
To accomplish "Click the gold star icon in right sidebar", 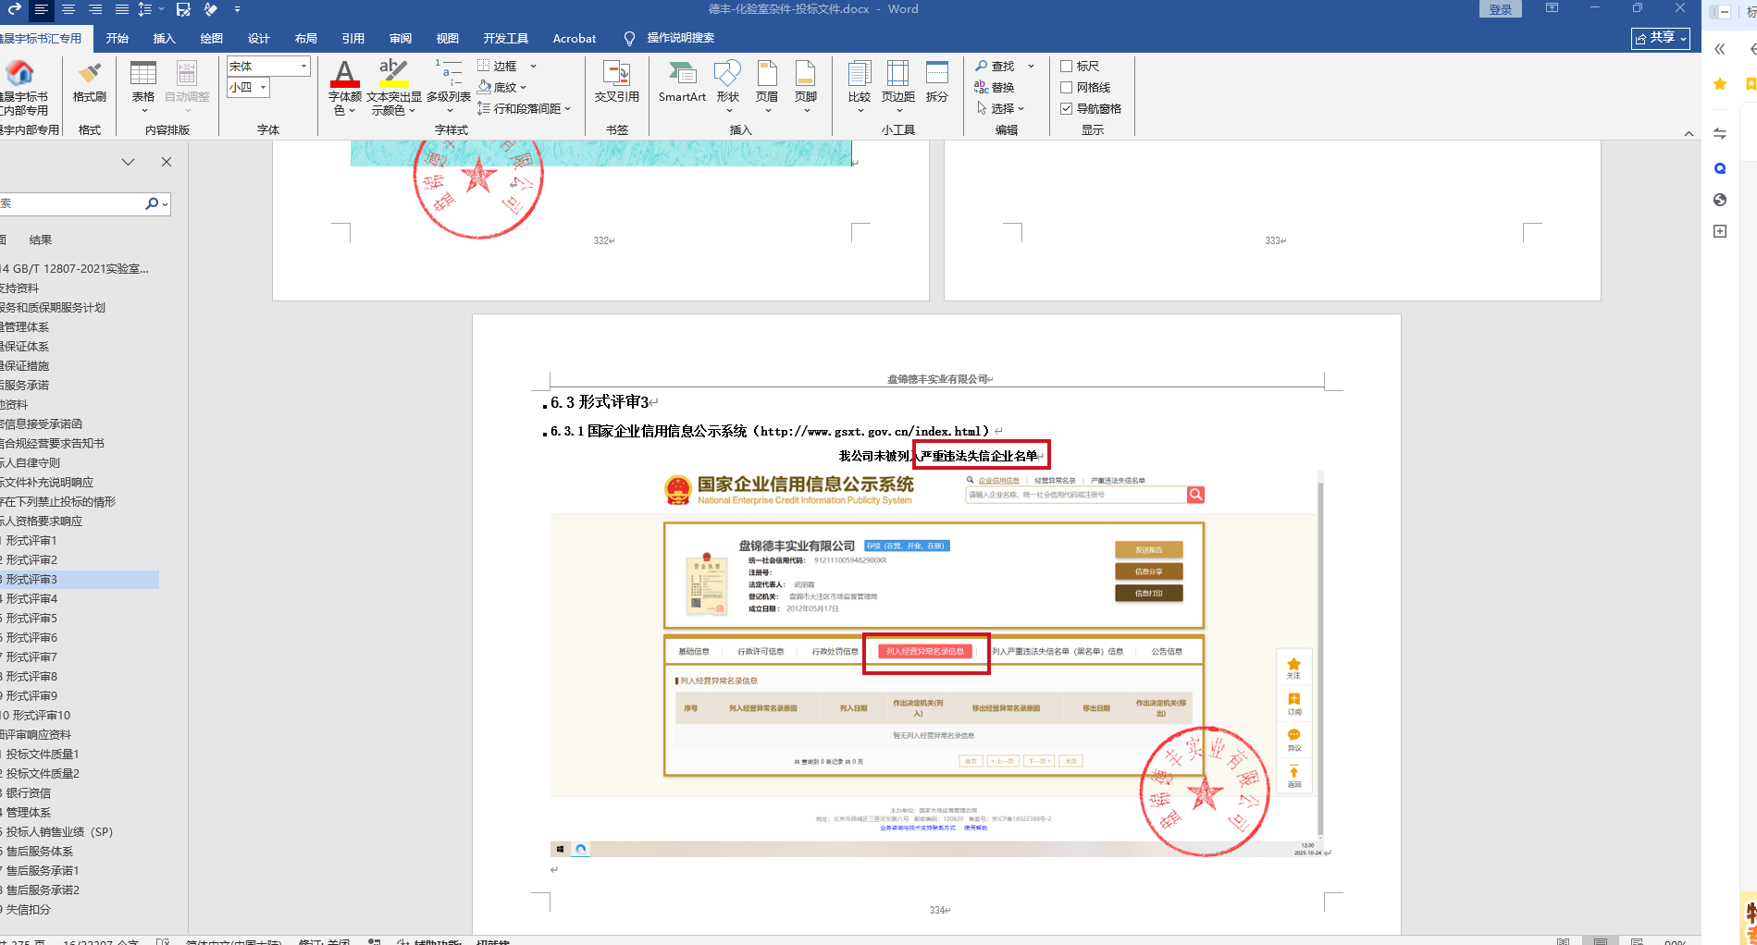I will (x=1720, y=84).
